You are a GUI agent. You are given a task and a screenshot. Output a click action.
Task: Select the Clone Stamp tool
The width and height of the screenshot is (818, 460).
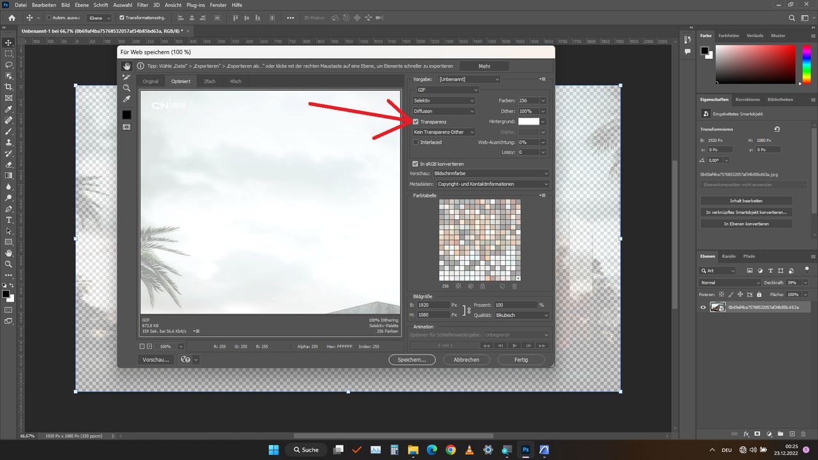pos(8,142)
